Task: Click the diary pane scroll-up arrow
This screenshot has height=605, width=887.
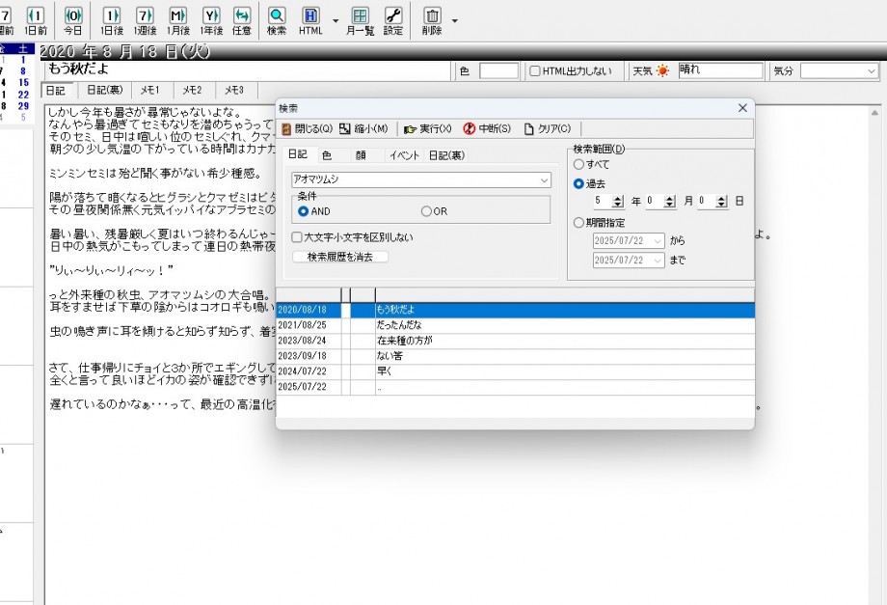Action: [874, 112]
